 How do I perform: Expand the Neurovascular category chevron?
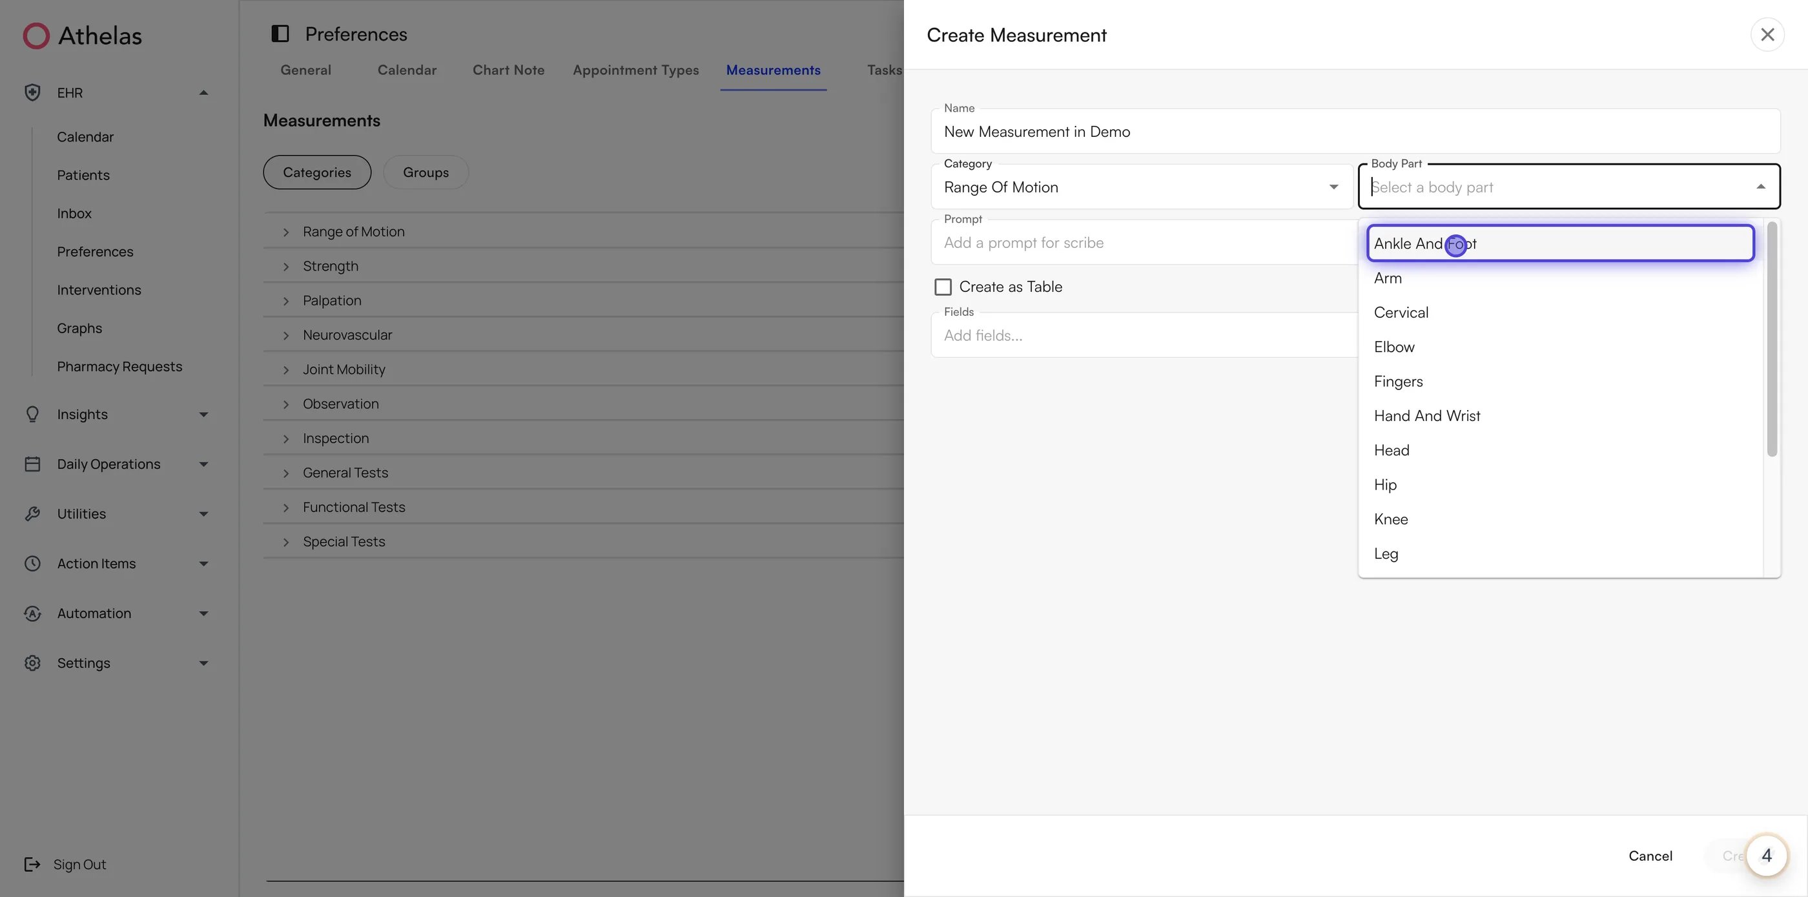click(x=285, y=336)
